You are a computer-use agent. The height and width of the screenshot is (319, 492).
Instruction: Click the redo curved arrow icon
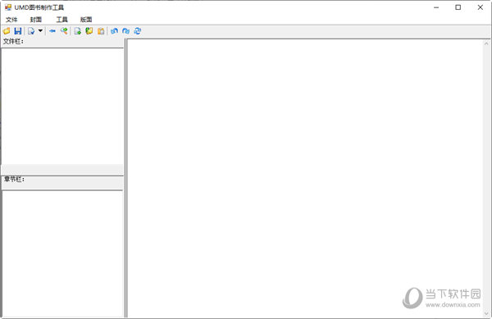(x=125, y=31)
